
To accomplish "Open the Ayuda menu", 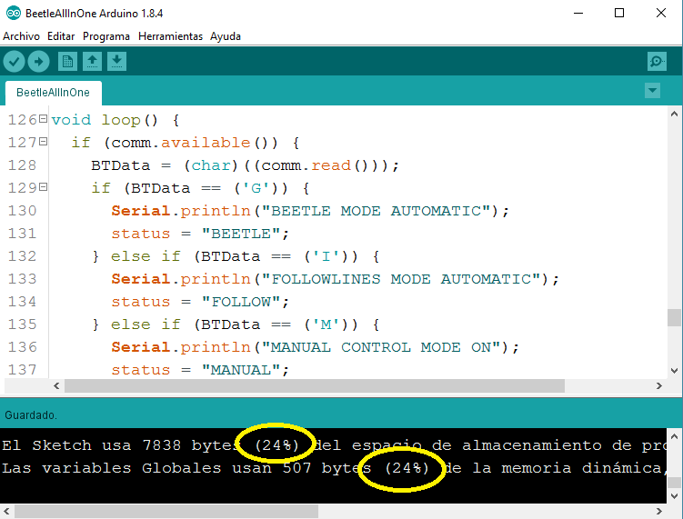I will pos(226,36).
